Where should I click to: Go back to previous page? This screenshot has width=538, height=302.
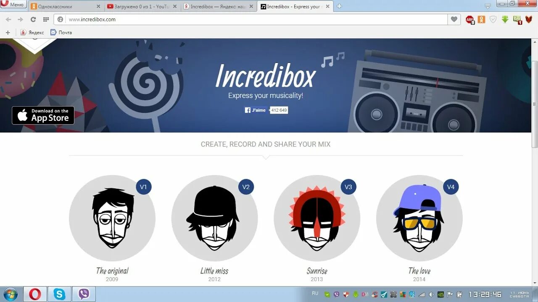point(8,19)
